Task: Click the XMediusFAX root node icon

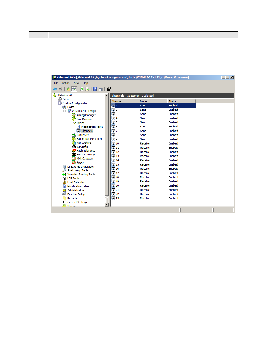Action: pos(55,95)
